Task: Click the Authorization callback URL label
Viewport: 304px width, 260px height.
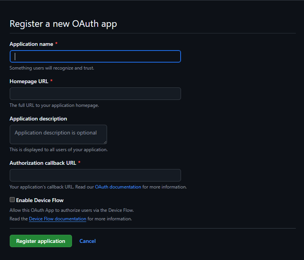Action: click(x=43, y=163)
